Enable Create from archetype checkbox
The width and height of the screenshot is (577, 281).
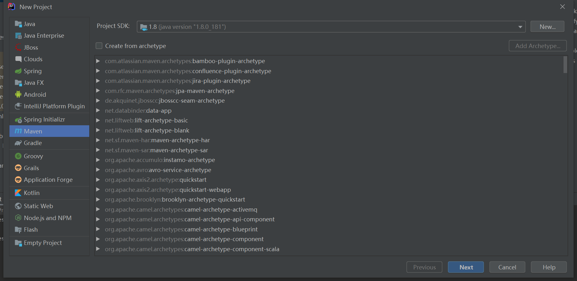click(99, 46)
